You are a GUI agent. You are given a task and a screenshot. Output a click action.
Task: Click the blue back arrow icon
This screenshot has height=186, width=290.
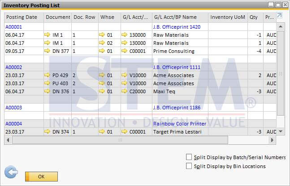click(11, 172)
